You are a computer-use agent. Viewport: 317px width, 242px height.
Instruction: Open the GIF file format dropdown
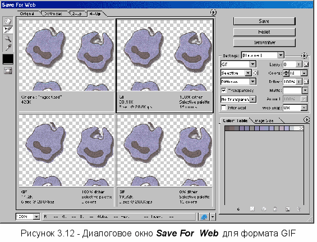pyautogui.click(x=238, y=64)
